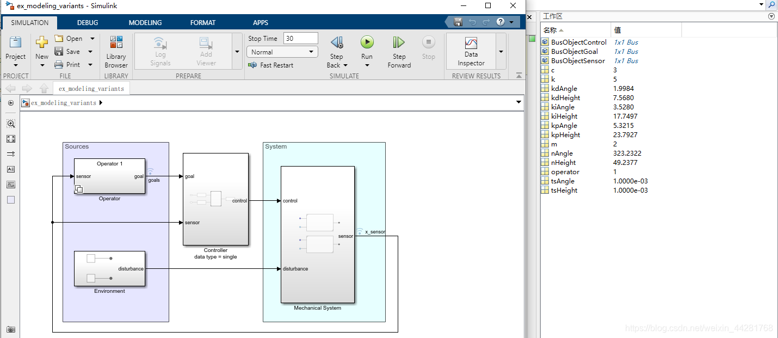Go up to parent with up arrow
Image resolution: width=778 pixels, height=338 pixels.
pos(44,88)
